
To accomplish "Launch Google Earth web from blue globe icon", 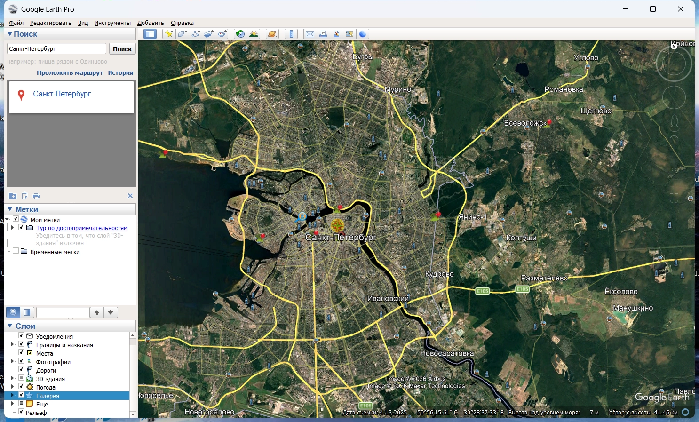I will pos(363,34).
